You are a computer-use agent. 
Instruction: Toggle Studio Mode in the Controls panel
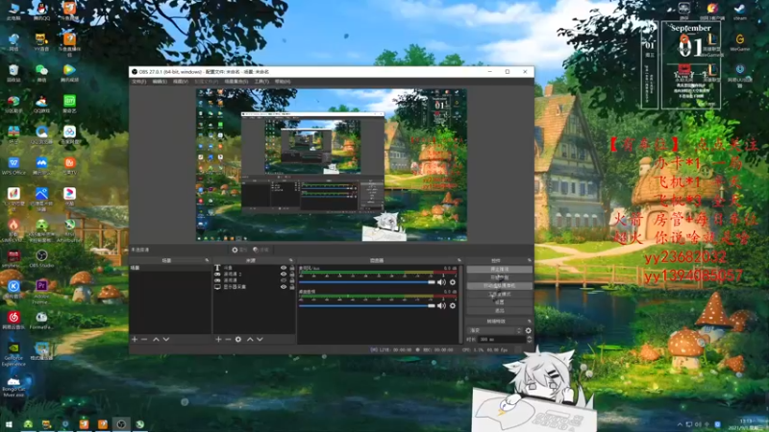coord(499,294)
